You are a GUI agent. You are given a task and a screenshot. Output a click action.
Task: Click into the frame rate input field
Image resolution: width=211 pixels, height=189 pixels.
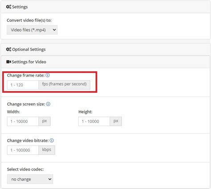[23, 85]
